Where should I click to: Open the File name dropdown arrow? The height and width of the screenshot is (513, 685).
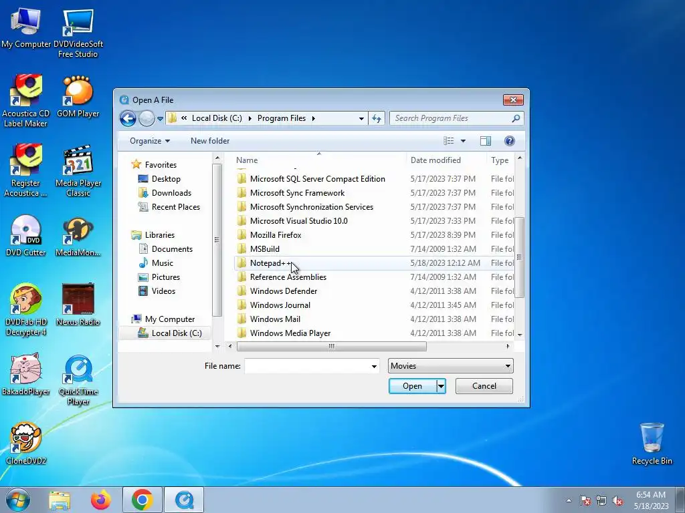pyautogui.click(x=374, y=366)
